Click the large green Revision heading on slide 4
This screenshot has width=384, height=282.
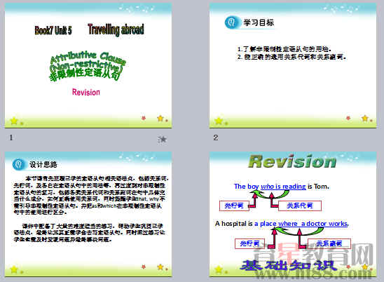(x=292, y=161)
